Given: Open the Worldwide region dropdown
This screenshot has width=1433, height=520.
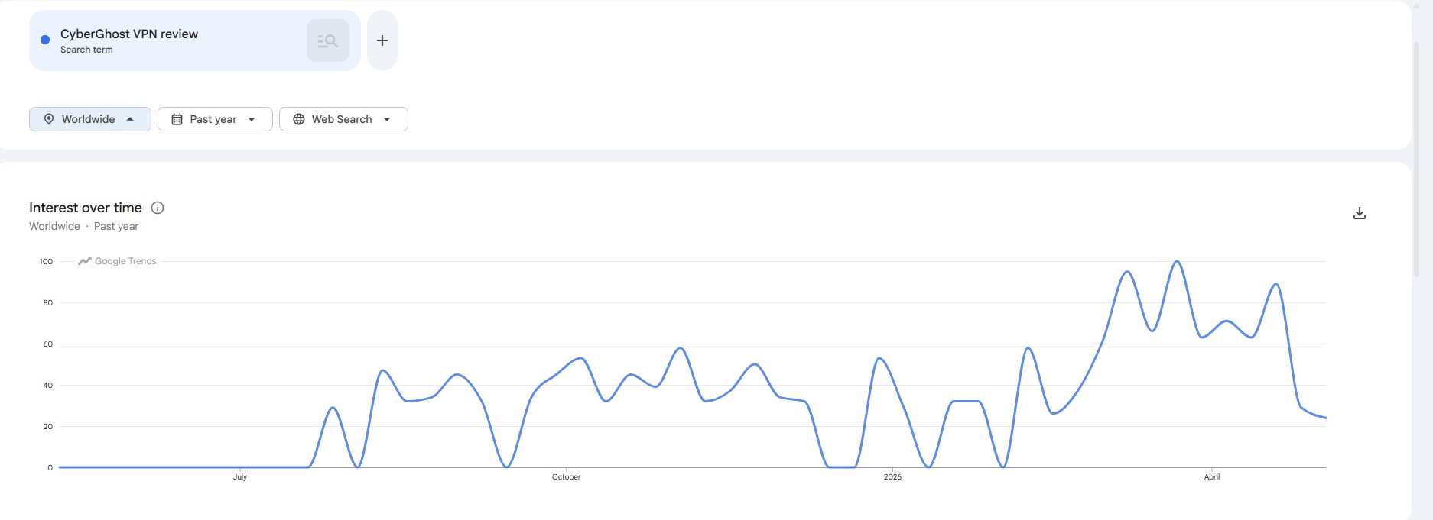Looking at the screenshot, I should click(90, 119).
